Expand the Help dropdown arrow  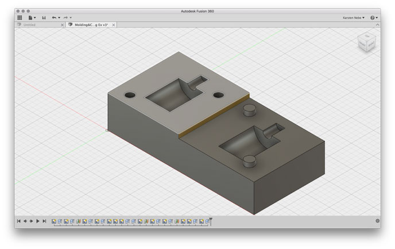click(377, 18)
